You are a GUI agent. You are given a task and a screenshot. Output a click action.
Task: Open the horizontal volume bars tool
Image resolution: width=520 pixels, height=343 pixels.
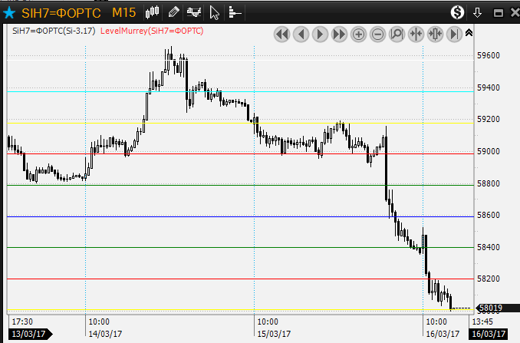pos(234,12)
